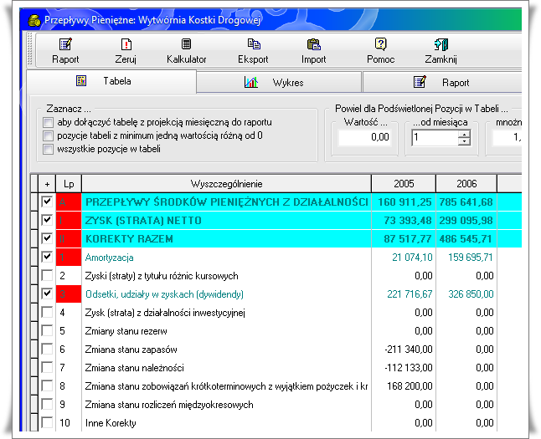Increase the 'od miesiąca' spinner value
The image size is (541, 439).
(464, 133)
